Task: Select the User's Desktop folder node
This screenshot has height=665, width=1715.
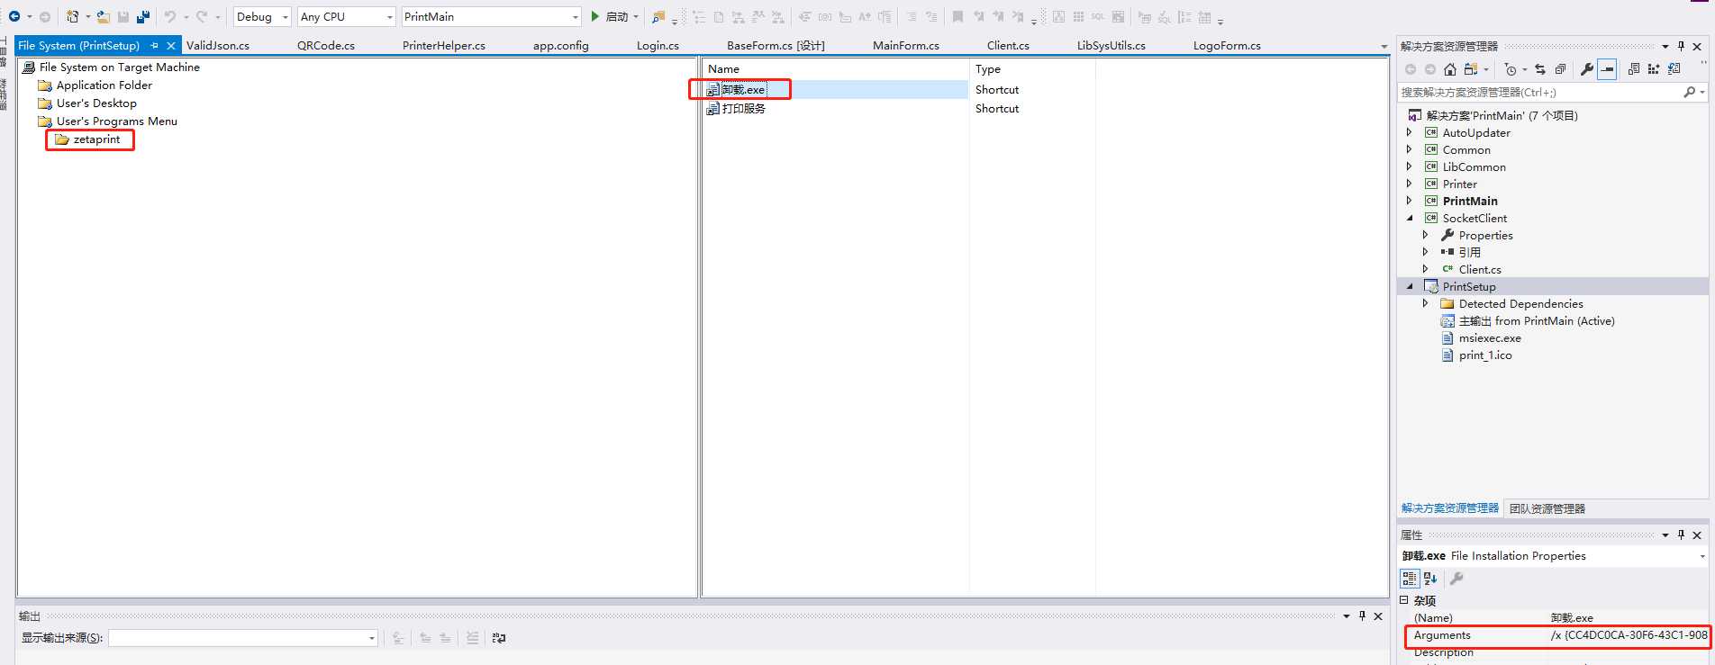Action: click(96, 103)
